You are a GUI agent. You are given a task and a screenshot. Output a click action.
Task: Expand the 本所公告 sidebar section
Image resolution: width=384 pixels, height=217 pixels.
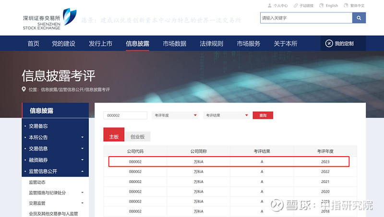point(82,137)
